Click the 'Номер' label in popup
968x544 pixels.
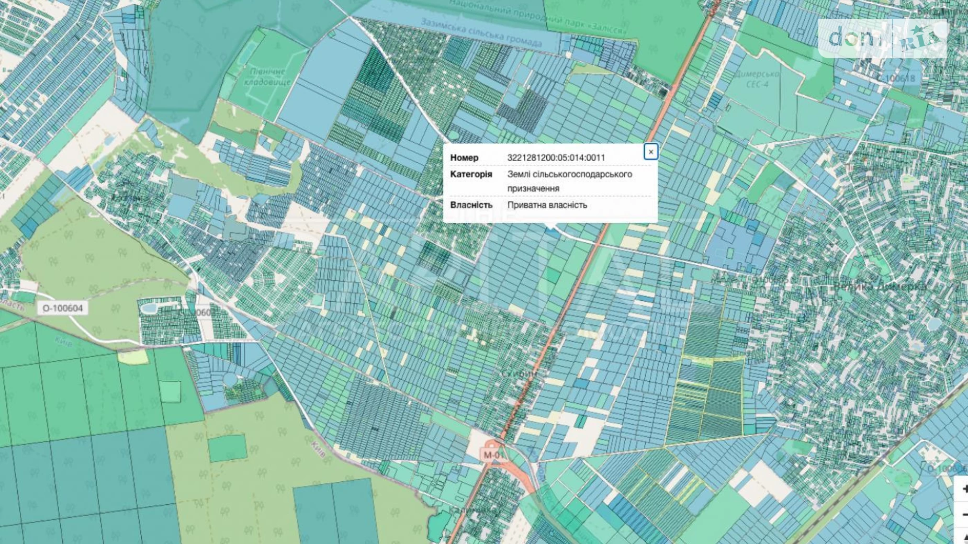(x=464, y=157)
